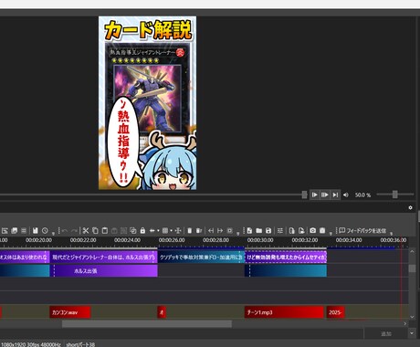Open toolbar overflow arrow after clipboard camera group

click(x=331, y=234)
